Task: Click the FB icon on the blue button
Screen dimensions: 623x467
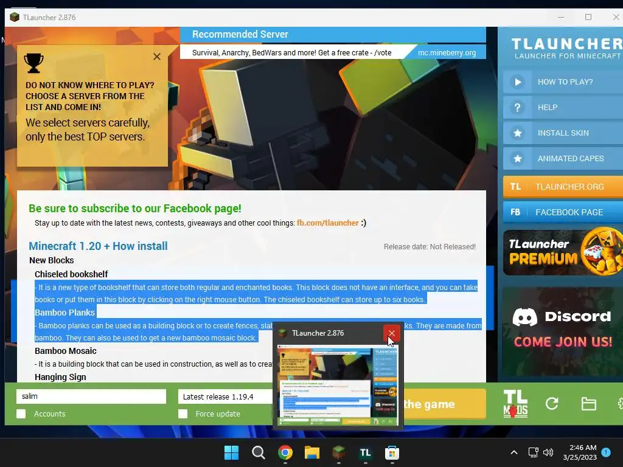Action: pyautogui.click(x=515, y=212)
